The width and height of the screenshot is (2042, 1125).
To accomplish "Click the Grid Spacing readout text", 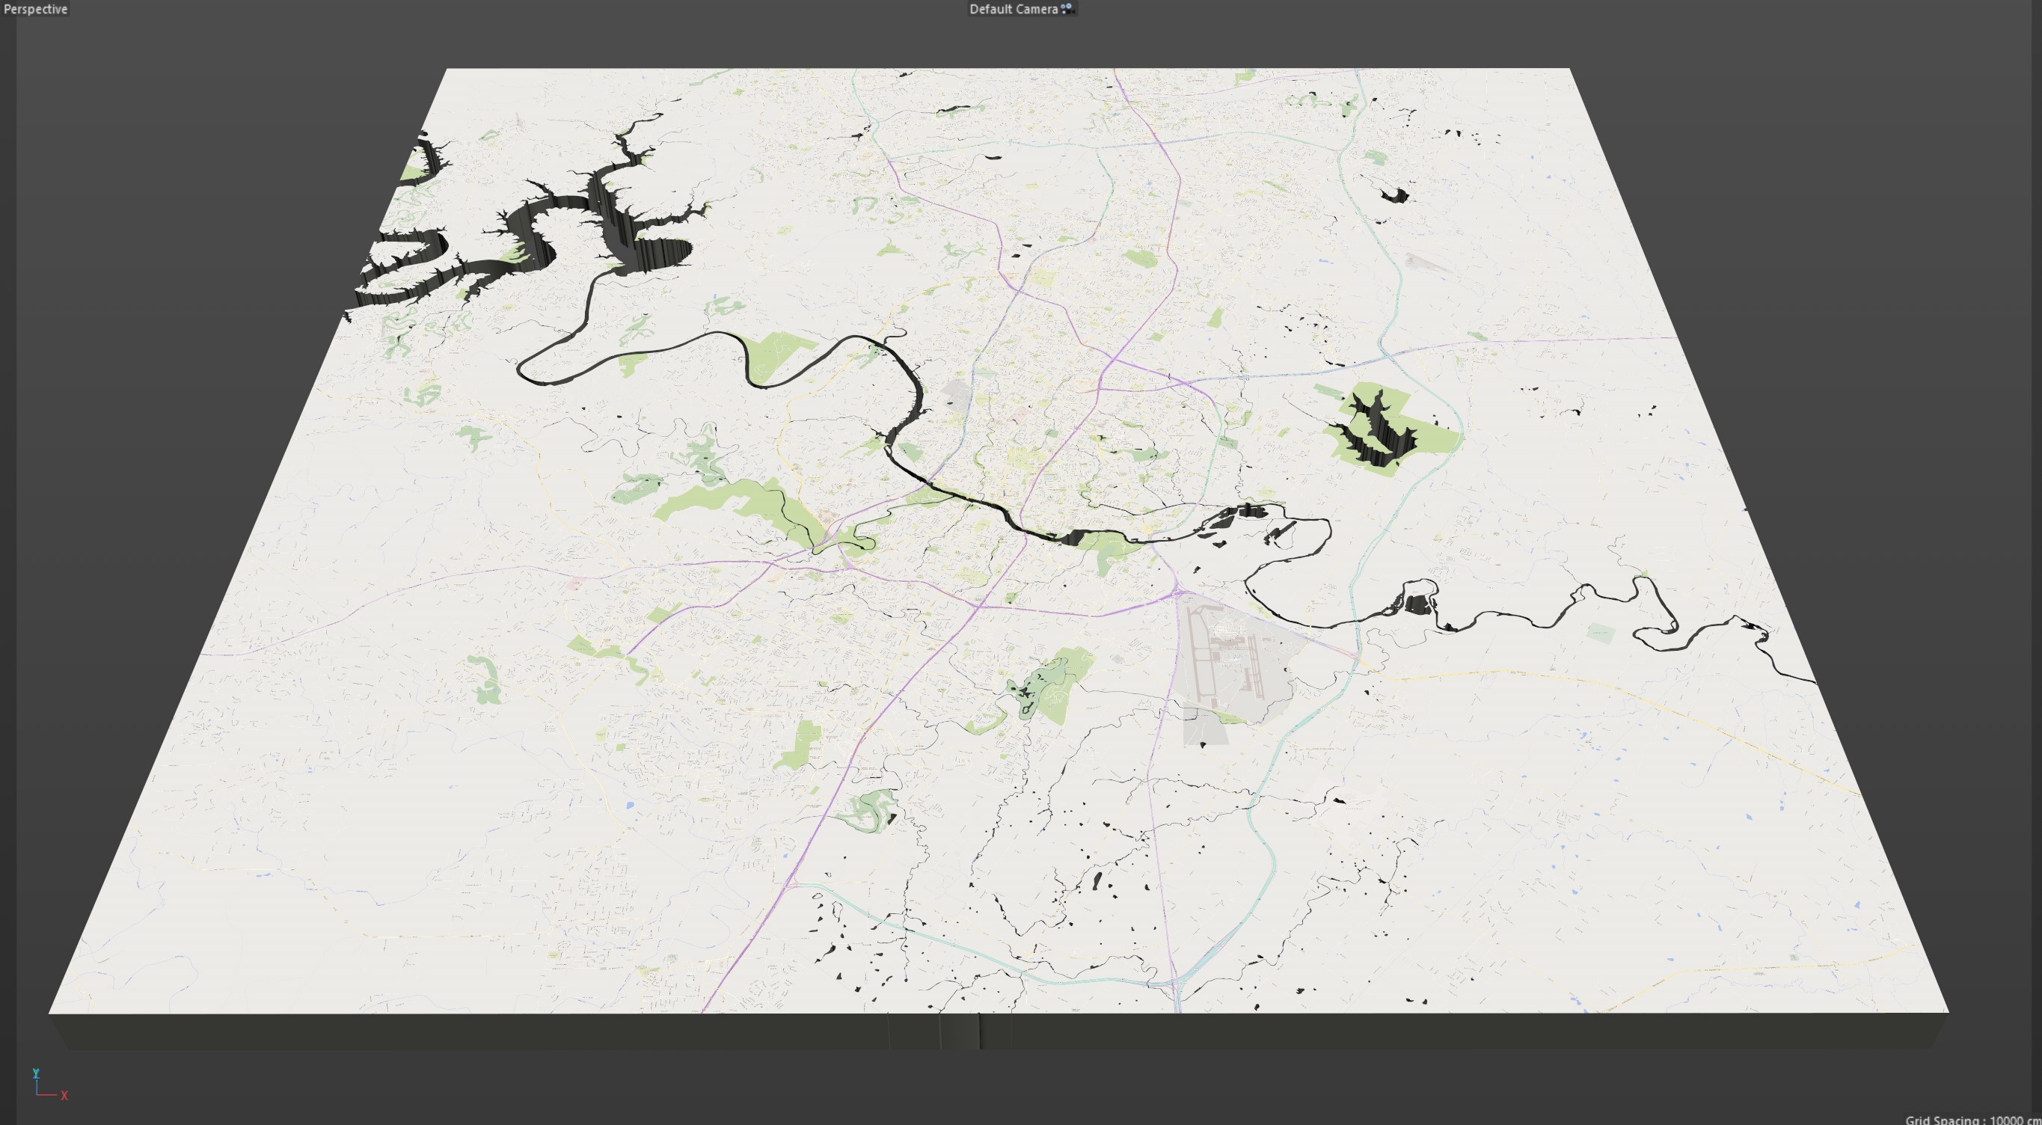I will (1972, 1120).
